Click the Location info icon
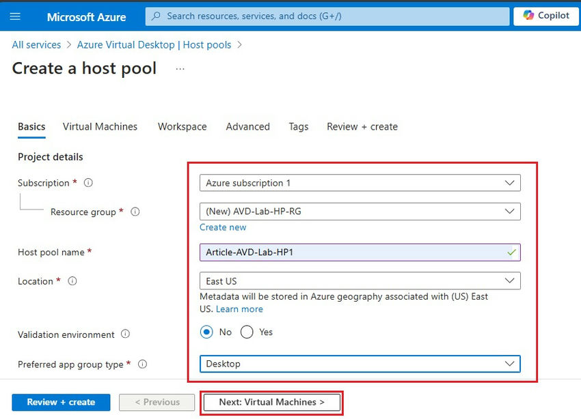This screenshot has width=581, height=419. tap(72, 280)
